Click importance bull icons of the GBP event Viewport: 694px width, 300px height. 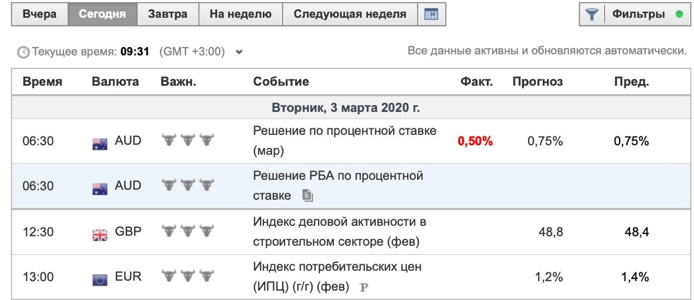click(188, 231)
